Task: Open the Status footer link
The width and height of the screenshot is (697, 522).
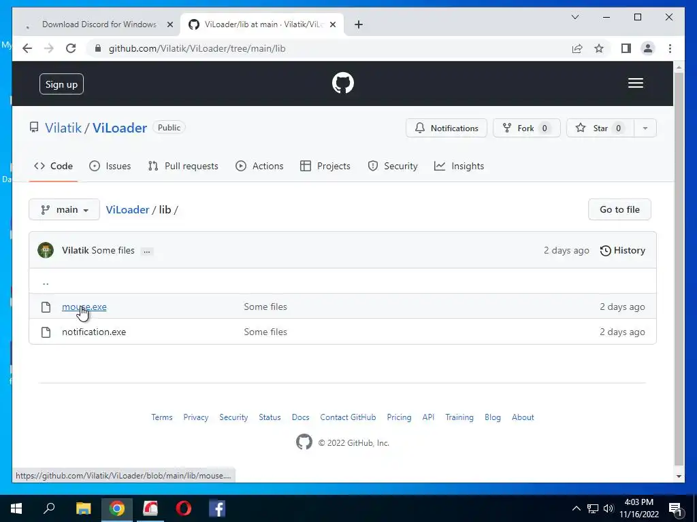Action: click(270, 417)
